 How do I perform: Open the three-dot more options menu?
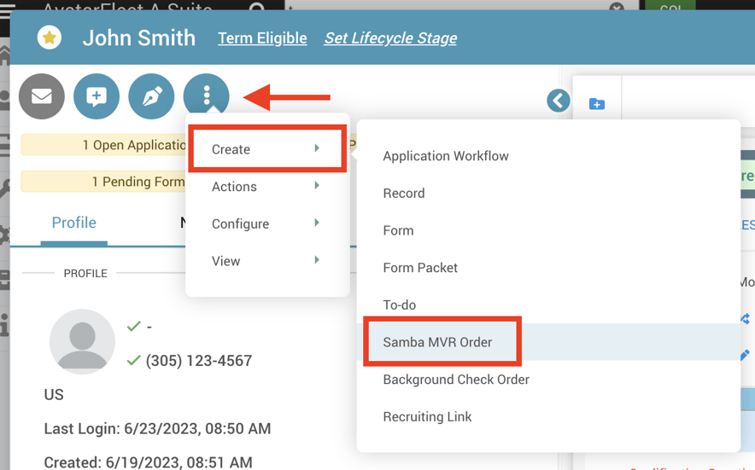tap(207, 96)
